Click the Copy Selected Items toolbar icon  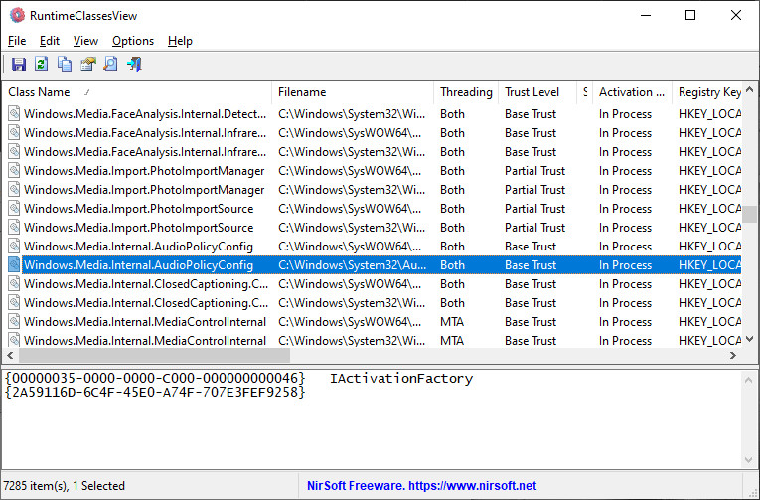[65, 64]
